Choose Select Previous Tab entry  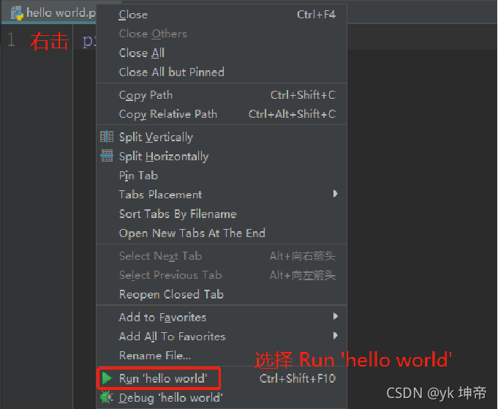222,275
